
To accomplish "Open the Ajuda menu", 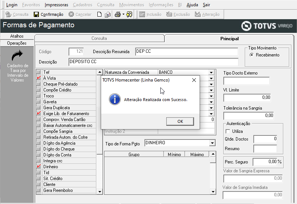I will [192, 5].
